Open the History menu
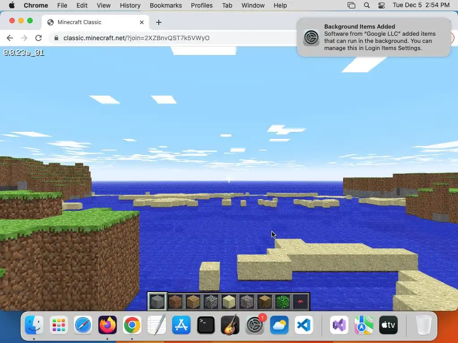The image size is (458, 343). click(x=130, y=5)
